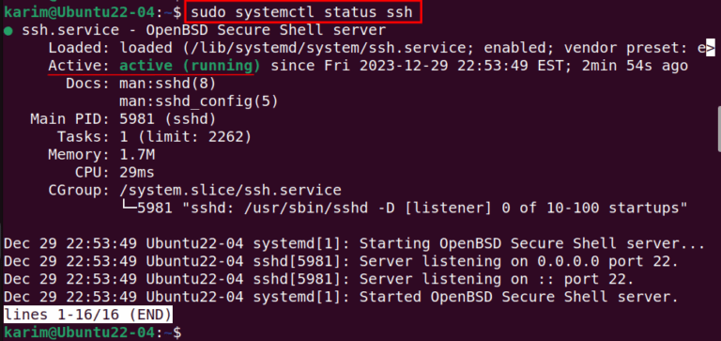This screenshot has width=721, height=341.
Task: Click the man:sshd(8) docs reference
Action: coord(167,84)
